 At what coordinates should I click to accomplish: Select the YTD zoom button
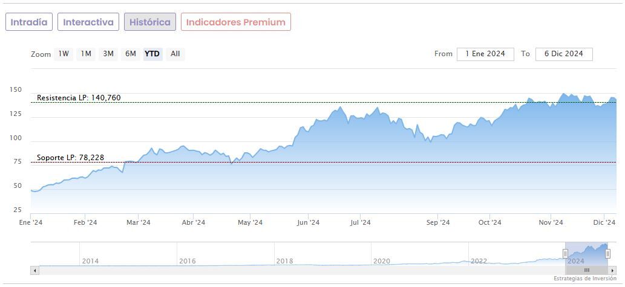click(152, 54)
